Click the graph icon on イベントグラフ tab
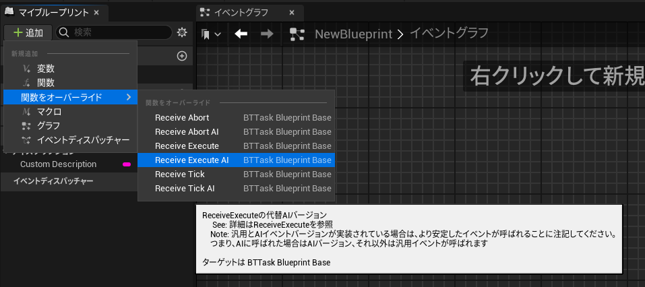 (206, 12)
